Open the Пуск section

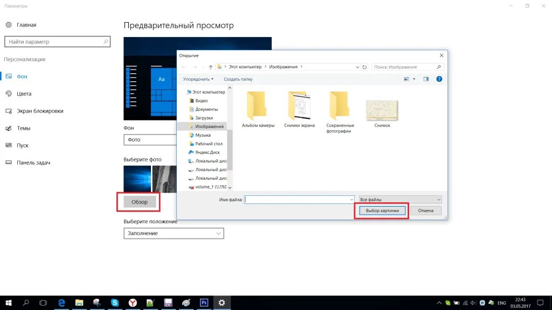(23, 145)
